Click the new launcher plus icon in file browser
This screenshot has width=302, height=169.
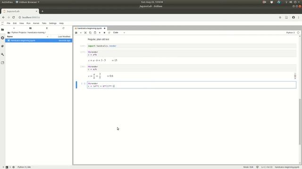[14, 28]
